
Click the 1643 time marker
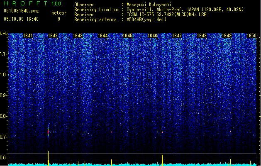pos(78,36)
